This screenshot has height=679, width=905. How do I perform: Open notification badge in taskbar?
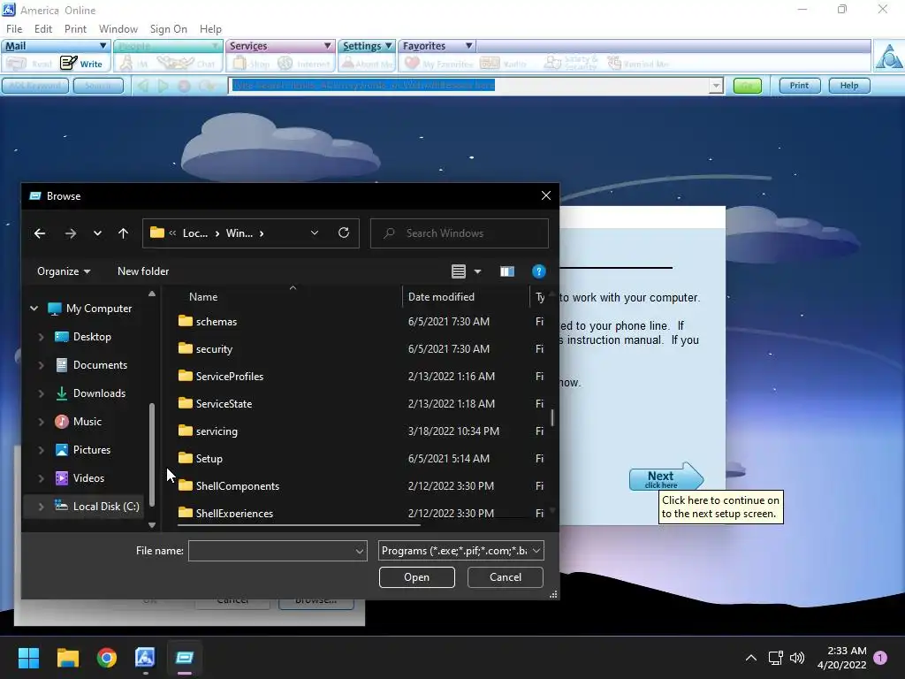880,658
